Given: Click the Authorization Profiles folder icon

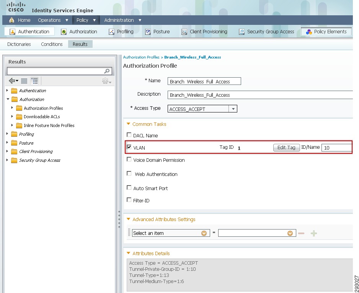Looking at the screenshot, I should pos(19,108).
